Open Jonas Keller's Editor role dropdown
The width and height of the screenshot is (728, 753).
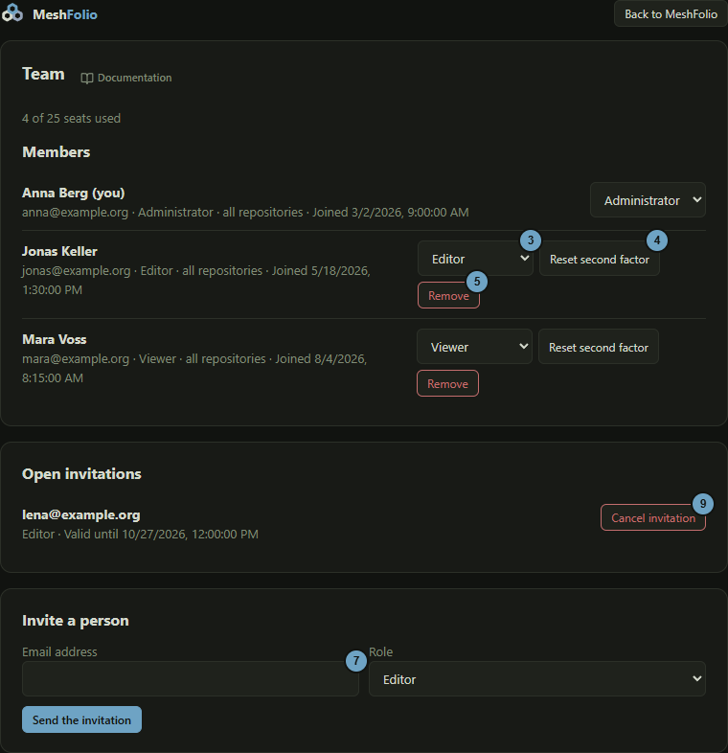(x=475, y=259)
